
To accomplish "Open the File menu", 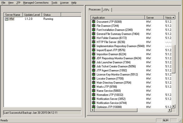I will click(3, 3).
